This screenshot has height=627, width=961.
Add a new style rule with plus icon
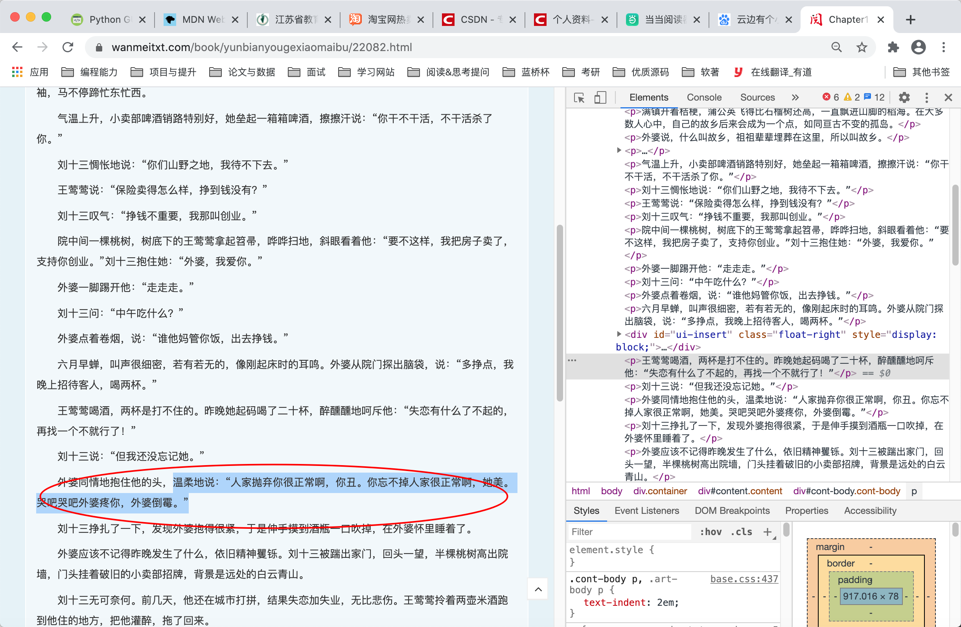[x=768, y=532]
